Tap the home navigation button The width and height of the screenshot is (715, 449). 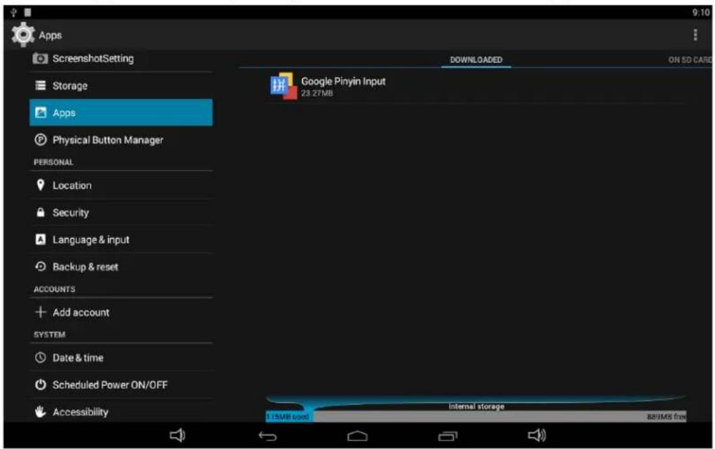(x=357, y=436)
